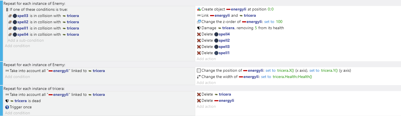Click the tricera is dead heart icon
401x116 pixels.
(7, 101)
